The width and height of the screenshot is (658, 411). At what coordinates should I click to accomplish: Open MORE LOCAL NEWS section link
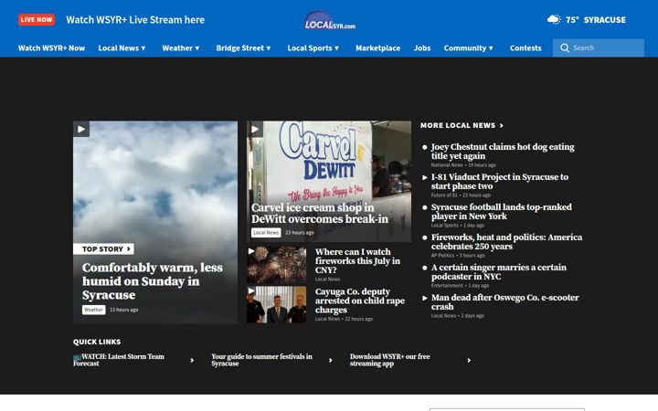[x=462, y=125]
